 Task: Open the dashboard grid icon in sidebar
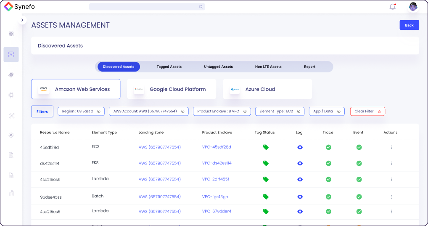(11, 34)
